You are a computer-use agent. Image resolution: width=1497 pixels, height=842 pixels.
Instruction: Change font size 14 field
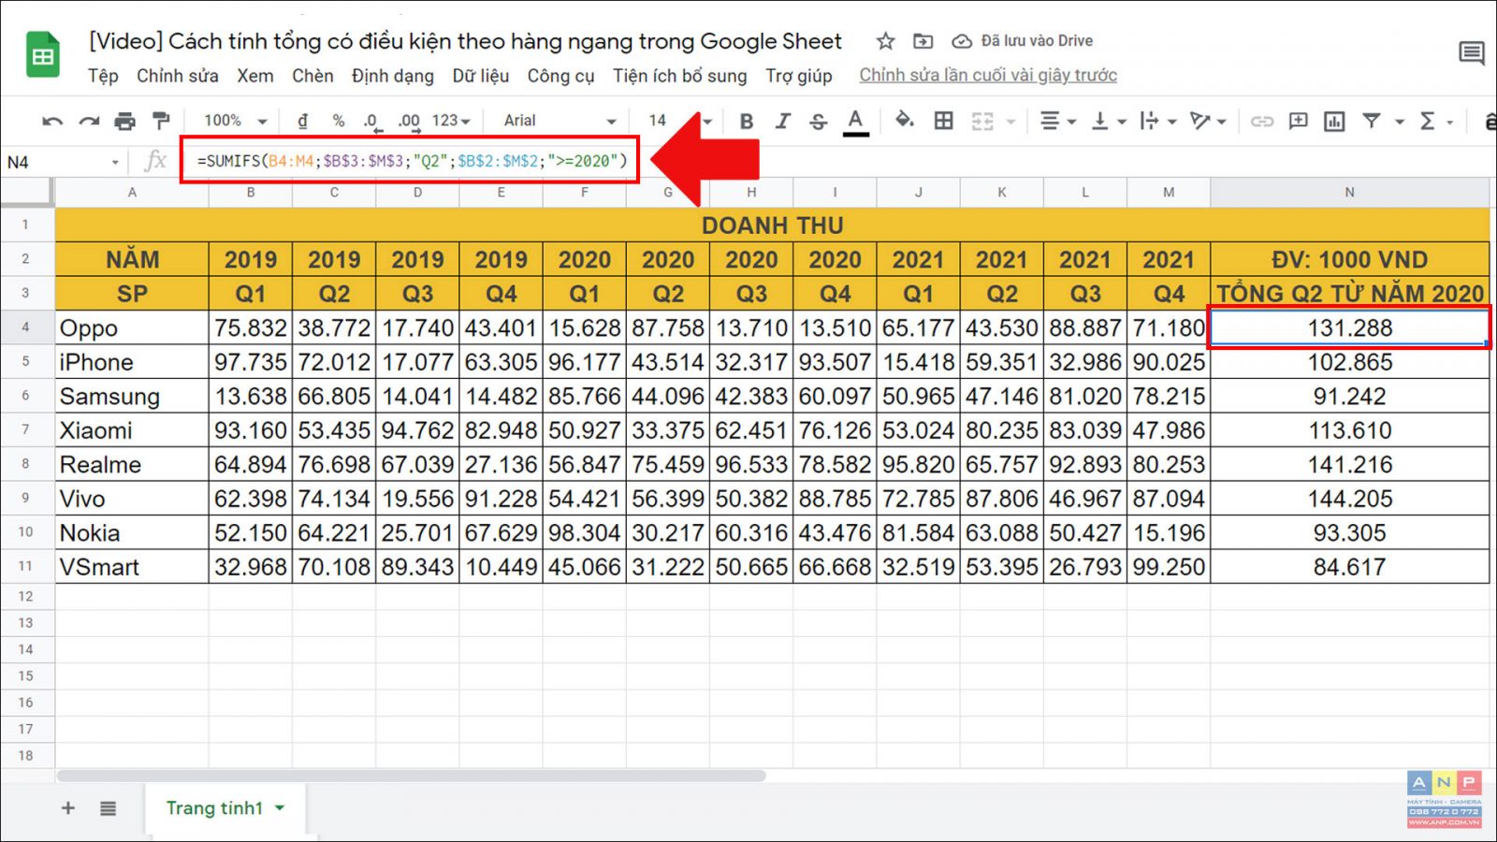click(658, 121)
